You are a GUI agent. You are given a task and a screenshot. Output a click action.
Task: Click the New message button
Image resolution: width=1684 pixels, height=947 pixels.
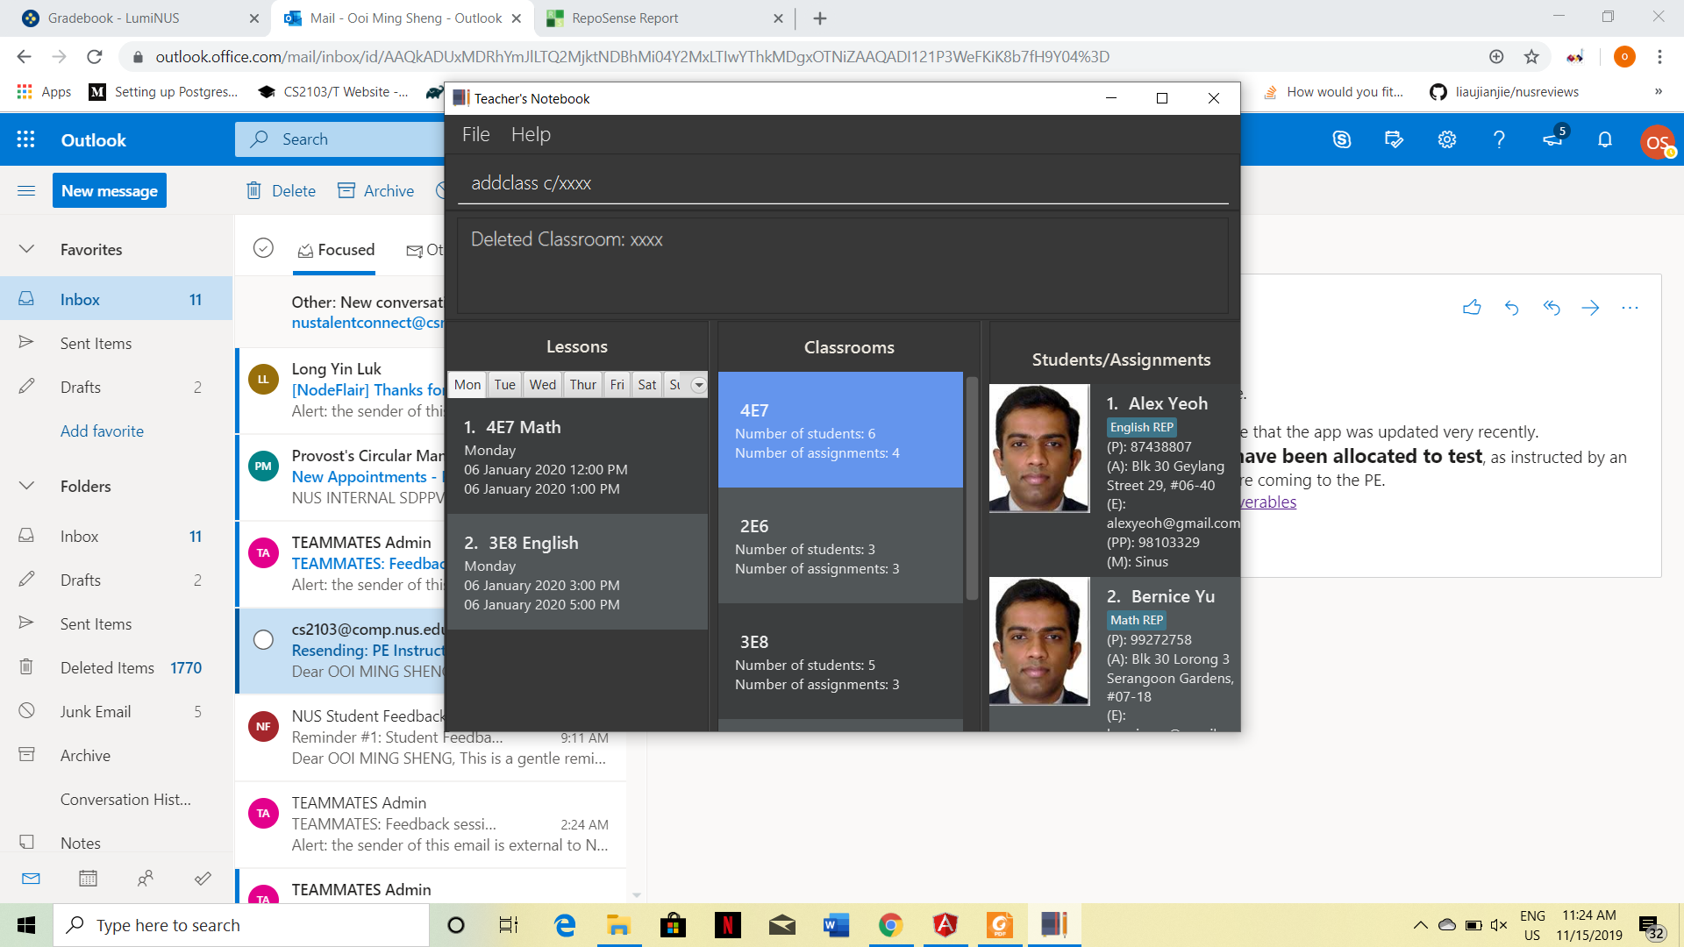pyautogui.click(x=110, y=190)
